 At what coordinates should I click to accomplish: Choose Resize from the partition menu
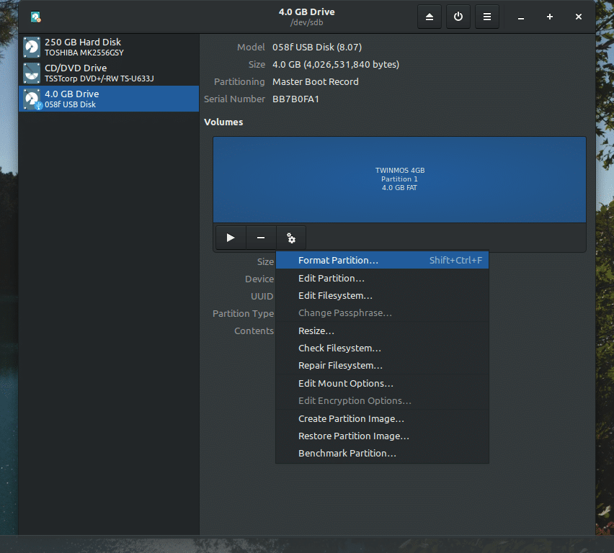[x=382, y=331]
